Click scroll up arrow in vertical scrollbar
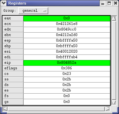The width and height of the screenshot is (119, 114). pos(114,18)
